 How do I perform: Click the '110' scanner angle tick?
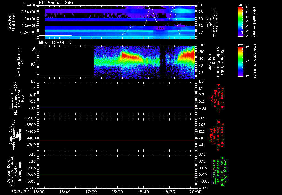[201, 59]
